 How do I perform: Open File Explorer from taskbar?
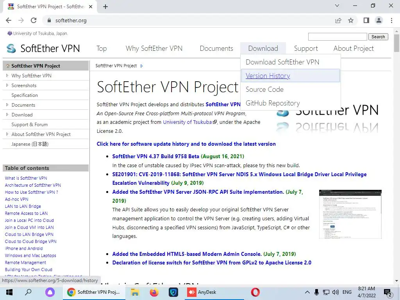pos(135,292)
